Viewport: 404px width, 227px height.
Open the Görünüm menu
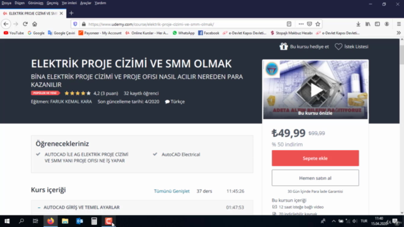tap(35, 3)
